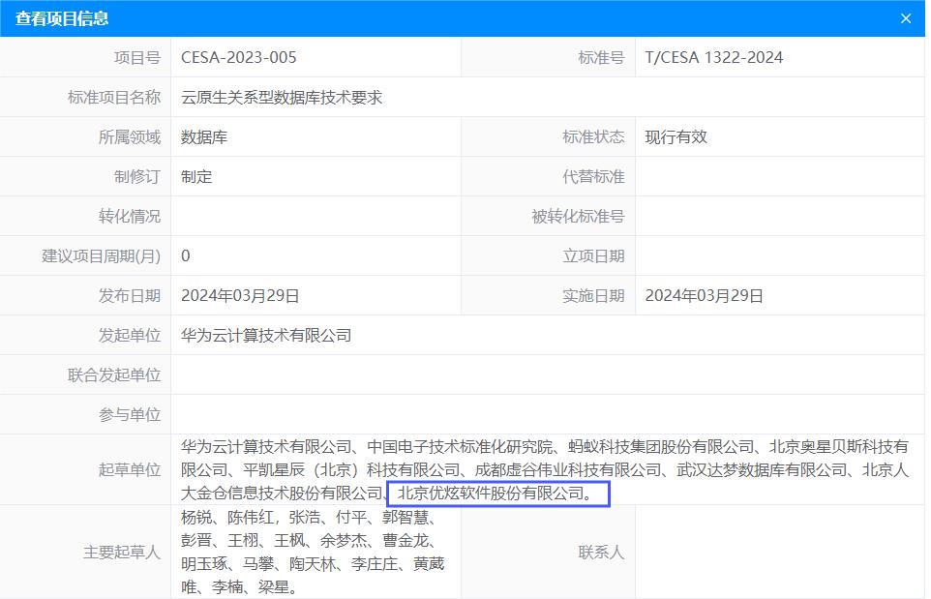Click the 制修订 value 制定
931x599 pixels.
pos(196,176)
